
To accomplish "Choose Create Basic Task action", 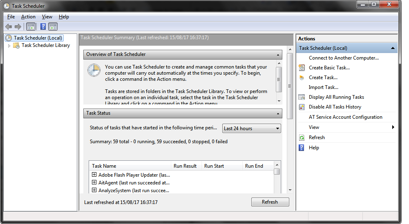I will (329, 68).
